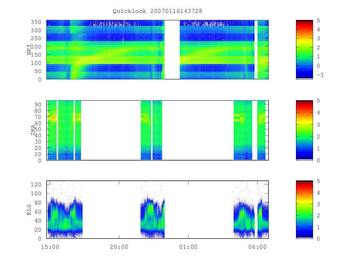358x268 pixels.
Task: Click the 'Quicklook 20070116143728' plot title
Action: [158, 11]
